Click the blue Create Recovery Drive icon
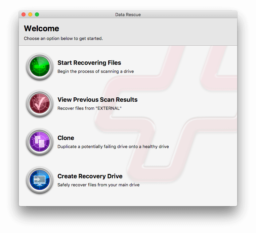Viewport: 256px width, 233px height. click(x=40, y=180)
